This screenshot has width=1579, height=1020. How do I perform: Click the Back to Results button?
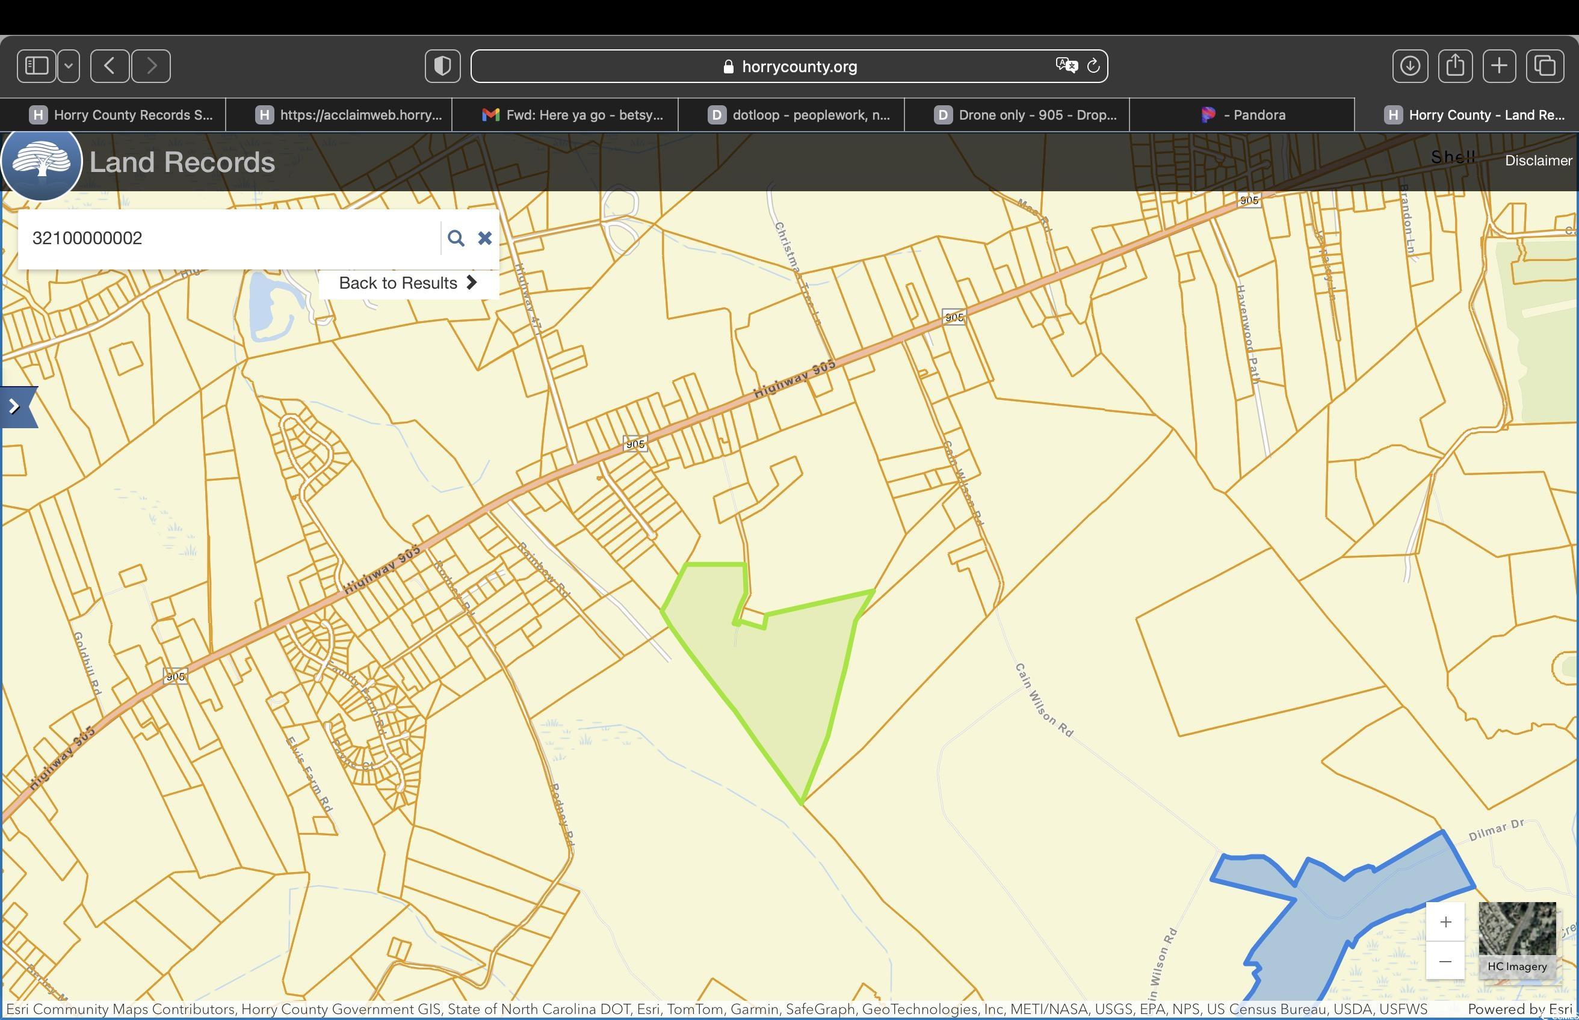click(x=408, y=283)
